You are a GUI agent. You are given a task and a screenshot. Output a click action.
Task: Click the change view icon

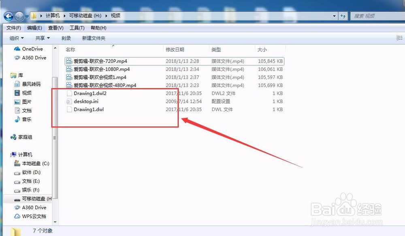tap(399, 38)
